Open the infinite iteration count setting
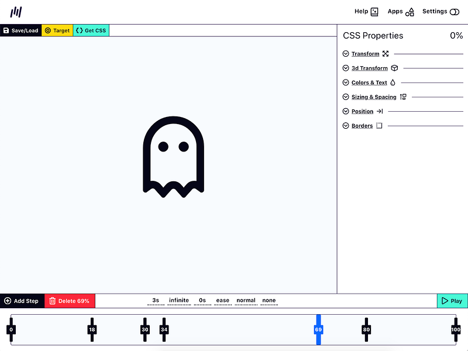The width and height of the screenshot is (468, 351). coord(179,300)
